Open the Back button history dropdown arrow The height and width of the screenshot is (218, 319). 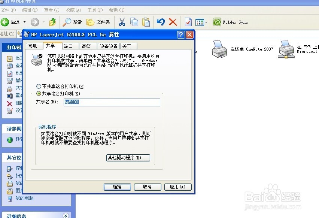tap(24, 22)
